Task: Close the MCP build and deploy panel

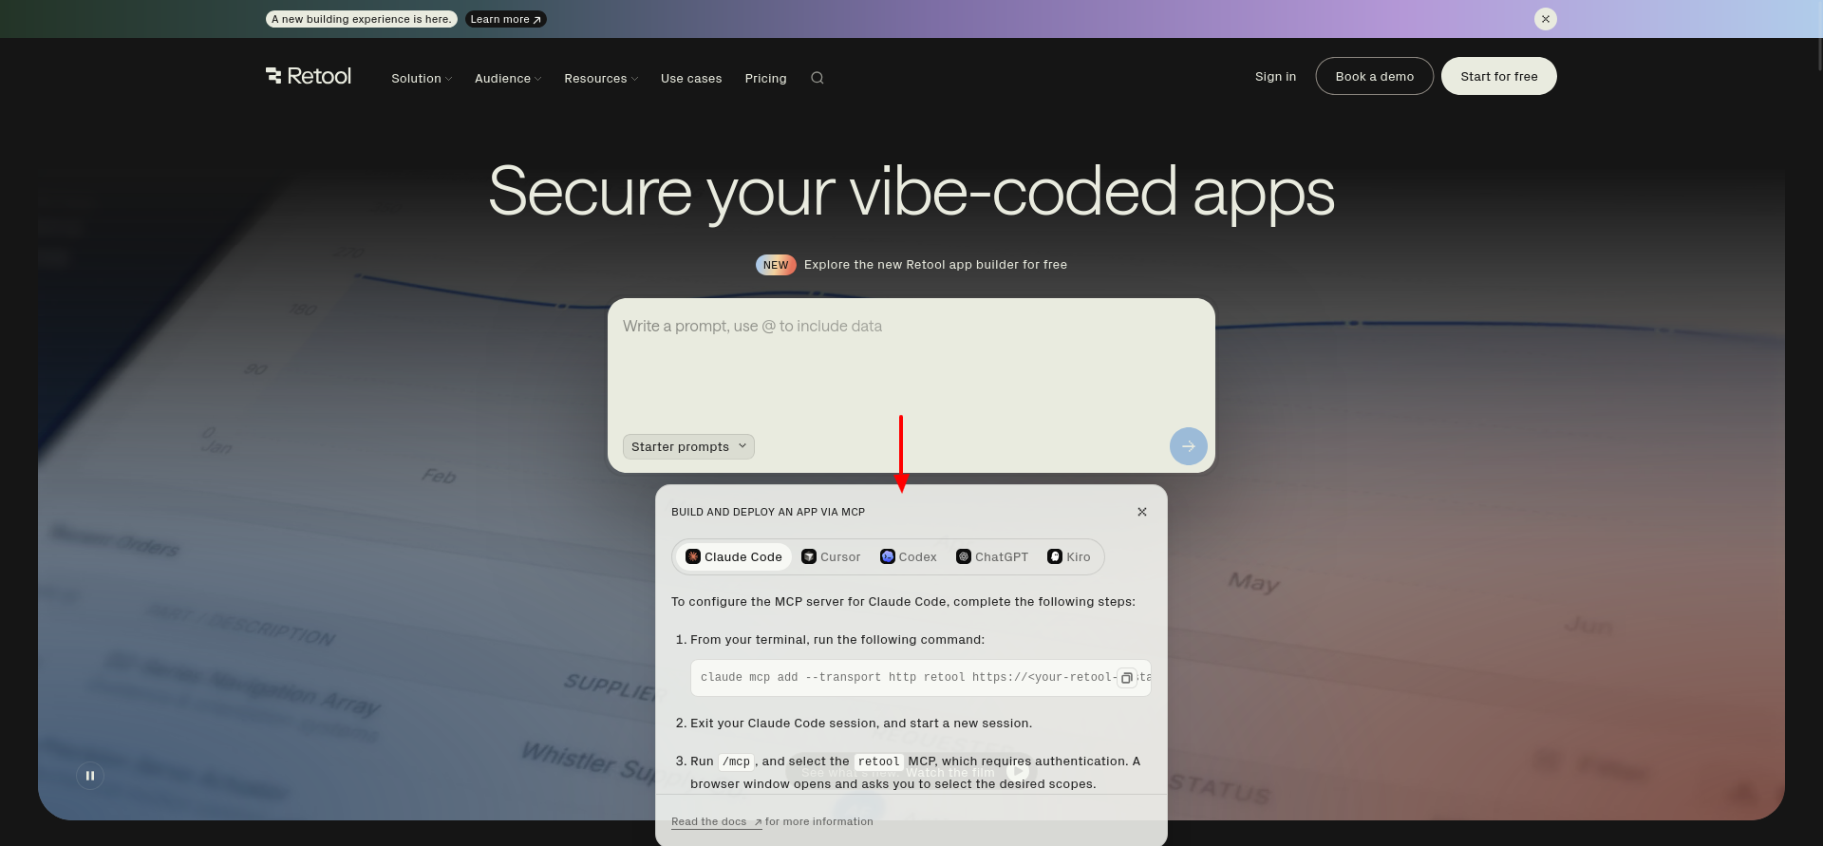Action: point(1142,512)
